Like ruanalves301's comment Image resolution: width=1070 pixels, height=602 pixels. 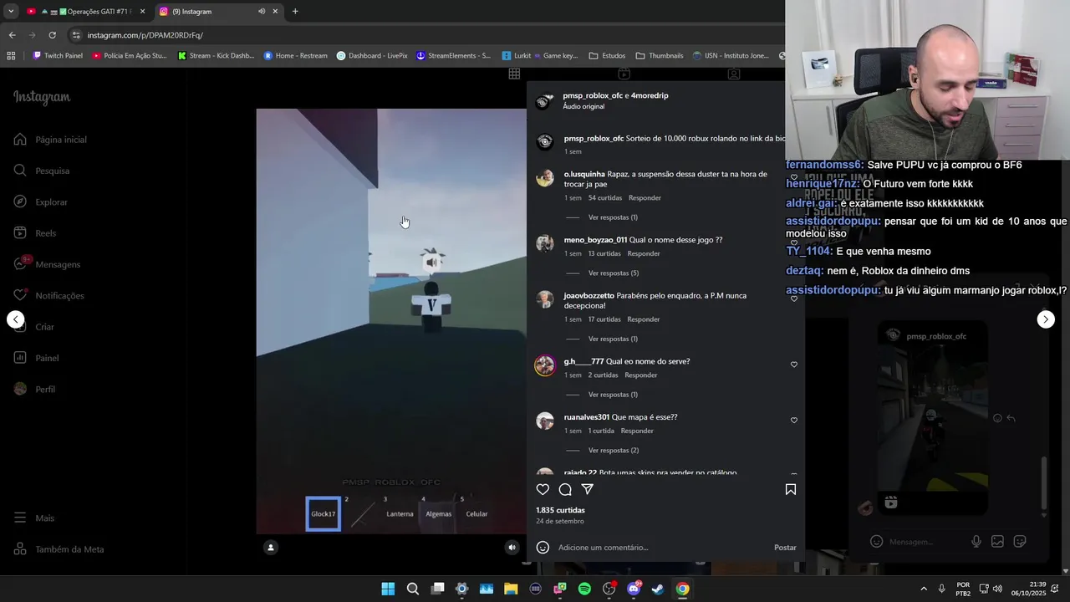(x=794, y=421)
